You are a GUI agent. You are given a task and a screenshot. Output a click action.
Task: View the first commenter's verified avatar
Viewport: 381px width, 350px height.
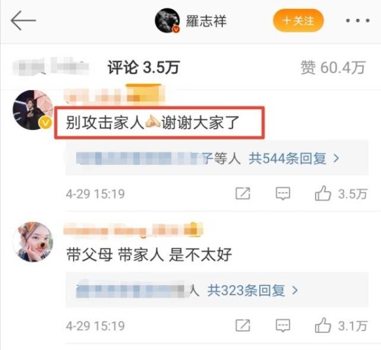click(33, 110)
